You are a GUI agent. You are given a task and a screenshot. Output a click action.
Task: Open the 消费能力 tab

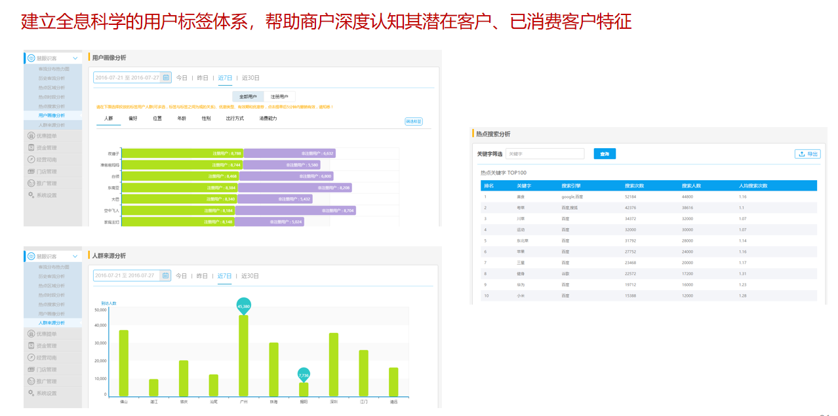(268, 119)
